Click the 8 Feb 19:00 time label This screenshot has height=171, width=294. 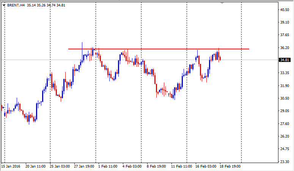[x=156, y=166]
